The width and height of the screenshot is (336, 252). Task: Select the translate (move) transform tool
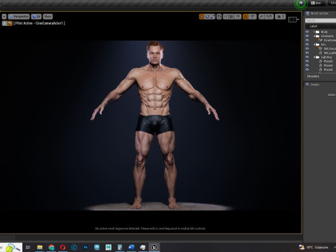click(x=202, y=17)
